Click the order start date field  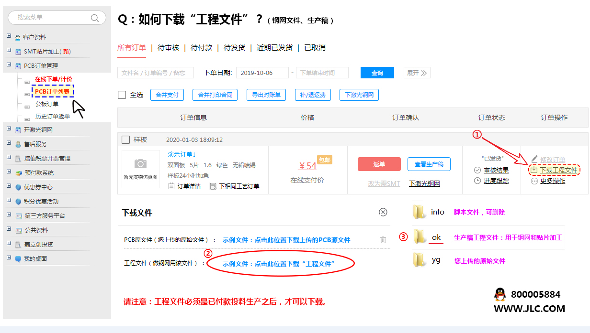262,73
